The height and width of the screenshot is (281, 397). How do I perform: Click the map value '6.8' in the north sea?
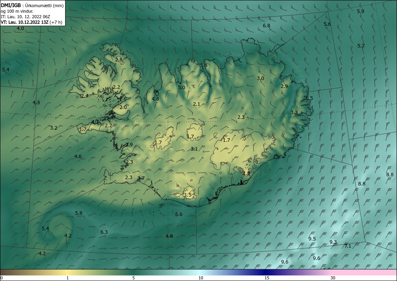click(266, 25)
